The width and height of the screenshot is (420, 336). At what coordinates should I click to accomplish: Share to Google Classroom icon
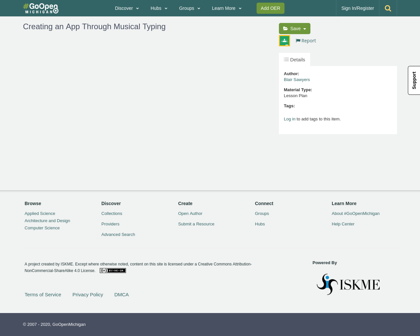[x=284, y=41]
